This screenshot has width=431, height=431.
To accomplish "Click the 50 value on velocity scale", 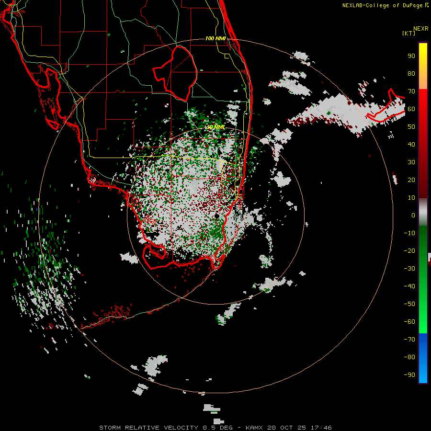I will pyautogui.click(x=411, y=127).
